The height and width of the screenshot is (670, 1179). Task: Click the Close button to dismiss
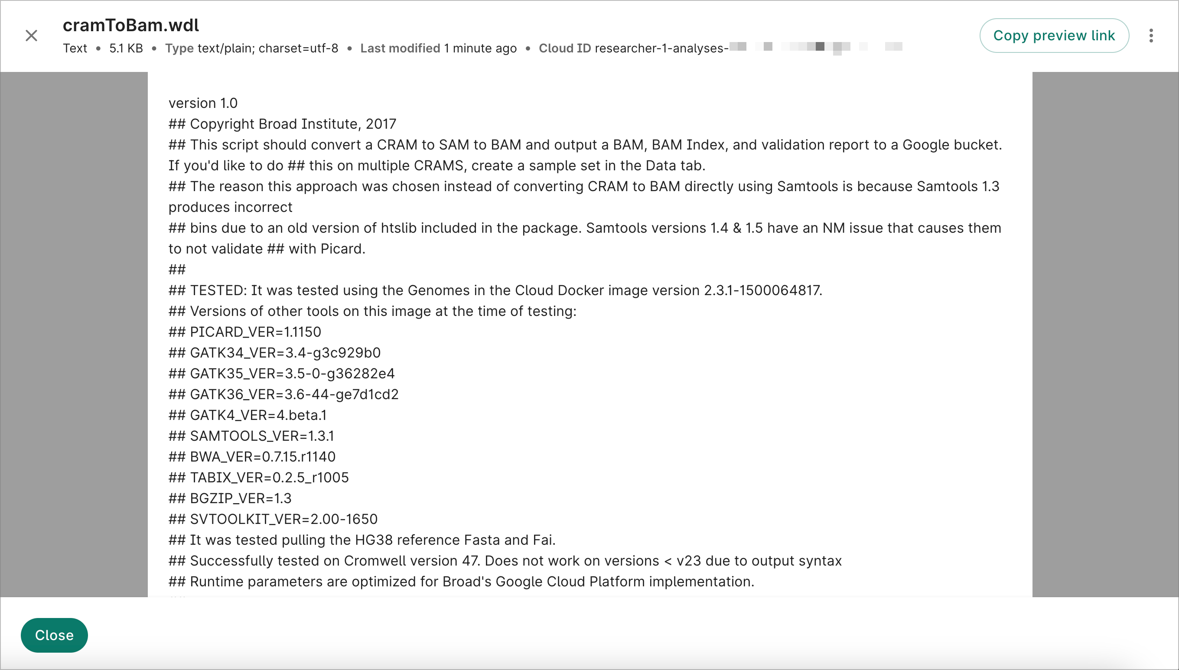click(55, 635)
